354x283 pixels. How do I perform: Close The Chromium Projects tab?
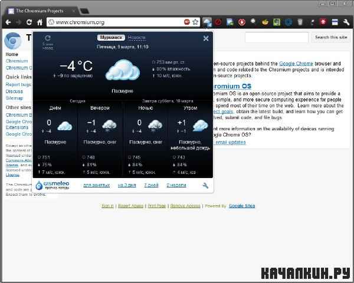[x=74, y=11]
